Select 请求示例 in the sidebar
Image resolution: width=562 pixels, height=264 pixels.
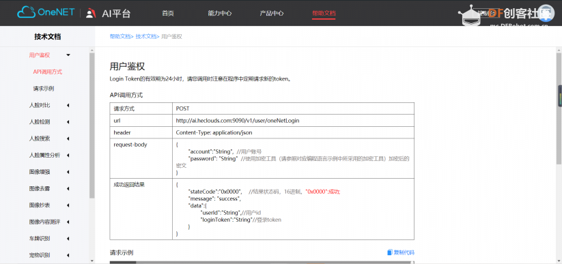[x=44, y=89]
